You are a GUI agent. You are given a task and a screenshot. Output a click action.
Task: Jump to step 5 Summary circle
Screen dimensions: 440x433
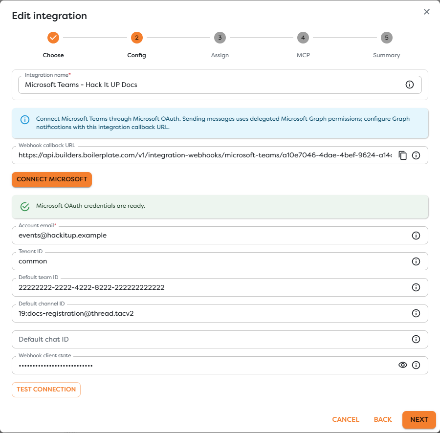[x=387, y=38]
